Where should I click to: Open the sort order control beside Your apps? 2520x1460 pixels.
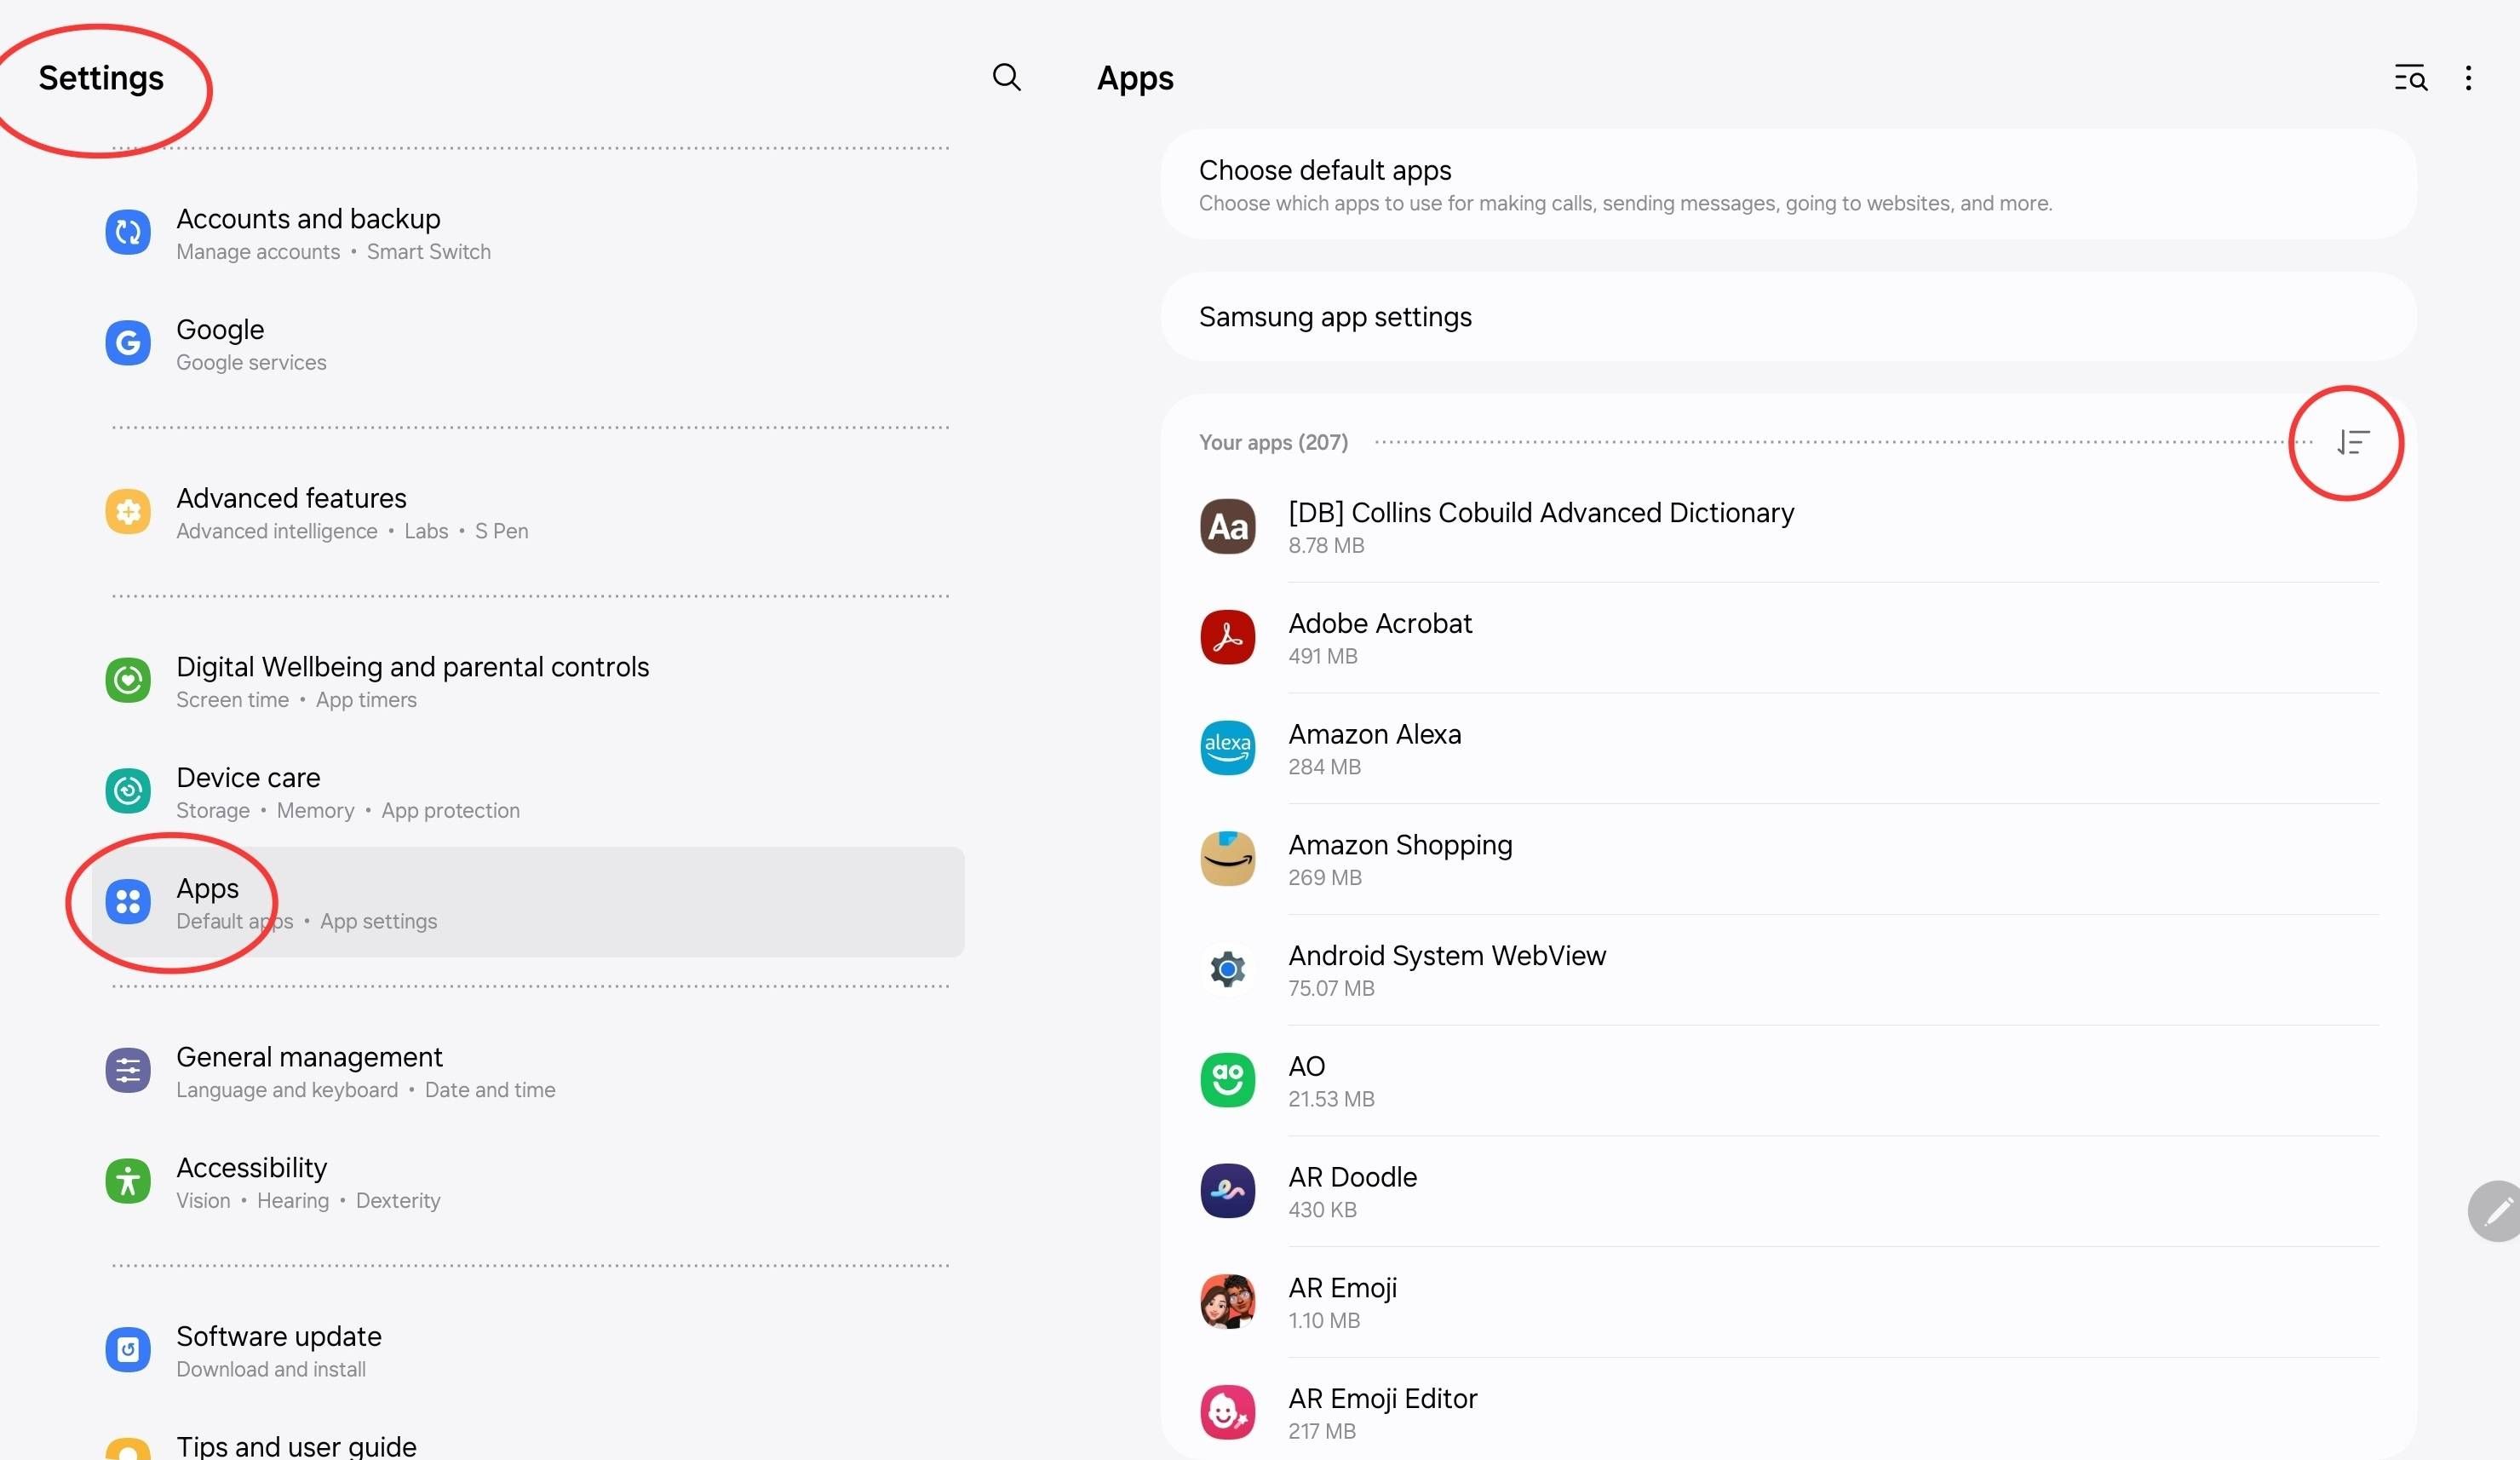[x=2352, y=441]
